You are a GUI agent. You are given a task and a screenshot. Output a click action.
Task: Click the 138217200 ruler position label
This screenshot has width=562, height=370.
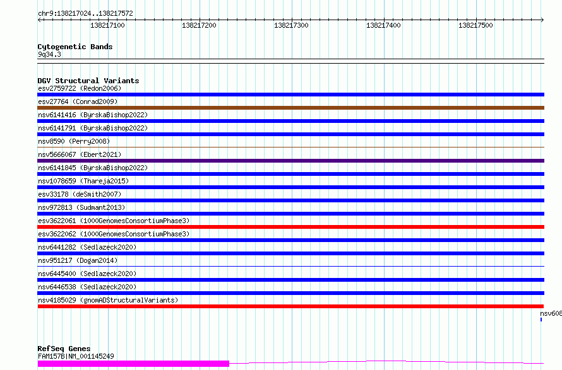[200, 25]
